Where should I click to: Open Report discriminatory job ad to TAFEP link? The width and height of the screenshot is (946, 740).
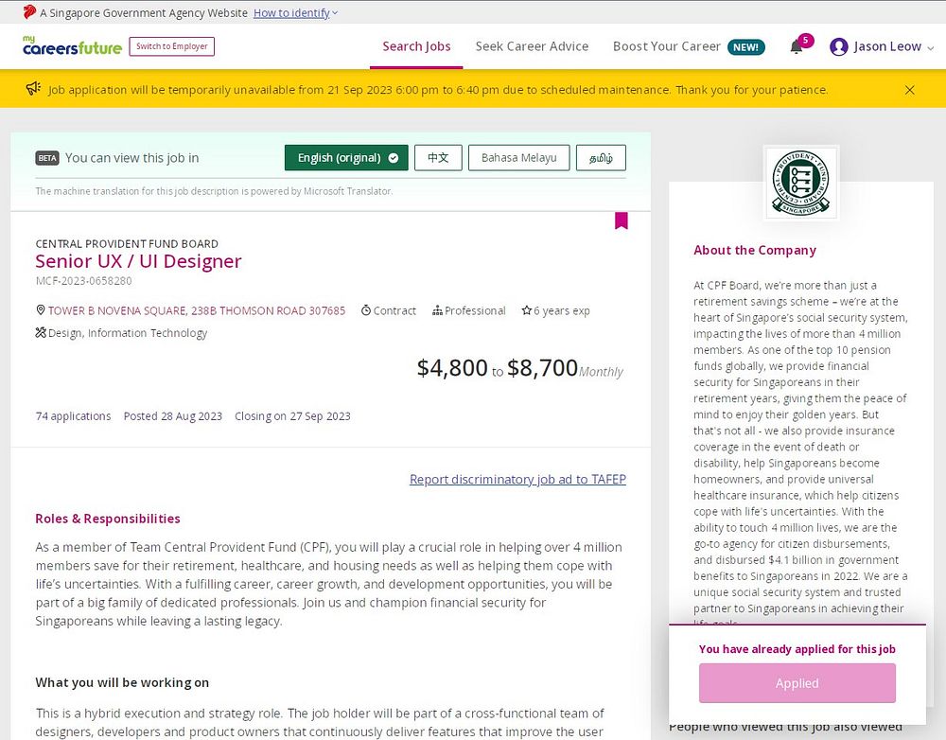click(517, 479)
